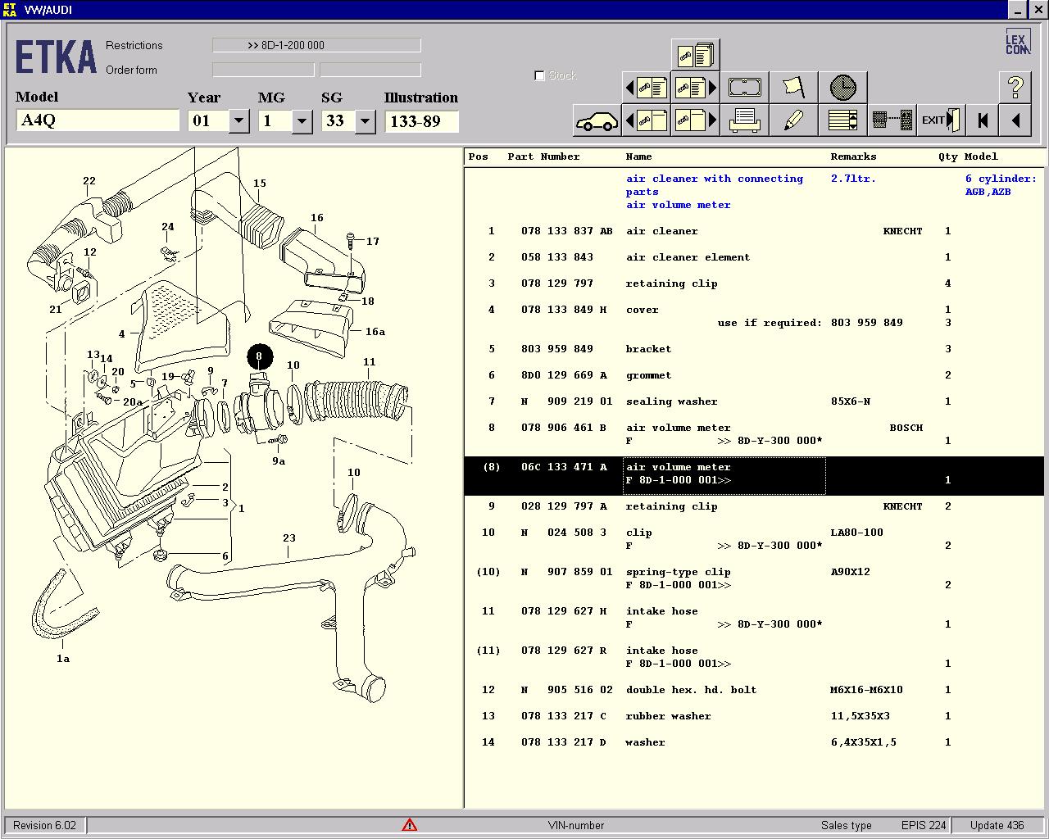Open the SG subgroup dropdown
The height and width of the screenshot is (839, 1049).
(365, 121)
